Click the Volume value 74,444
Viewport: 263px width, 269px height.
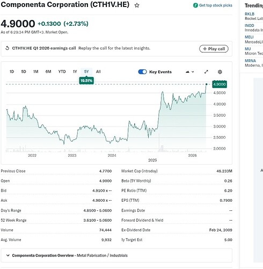coord(105,230)
